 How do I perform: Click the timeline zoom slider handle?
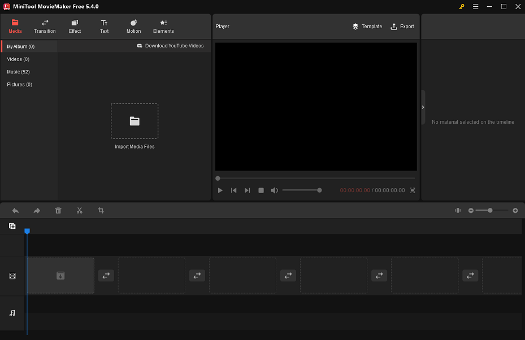click(490, 211)
